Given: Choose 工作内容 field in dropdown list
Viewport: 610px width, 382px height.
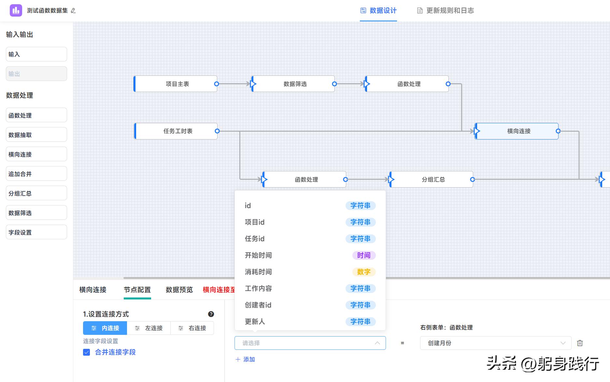Looking at the screenshot, I should [310, 288].
